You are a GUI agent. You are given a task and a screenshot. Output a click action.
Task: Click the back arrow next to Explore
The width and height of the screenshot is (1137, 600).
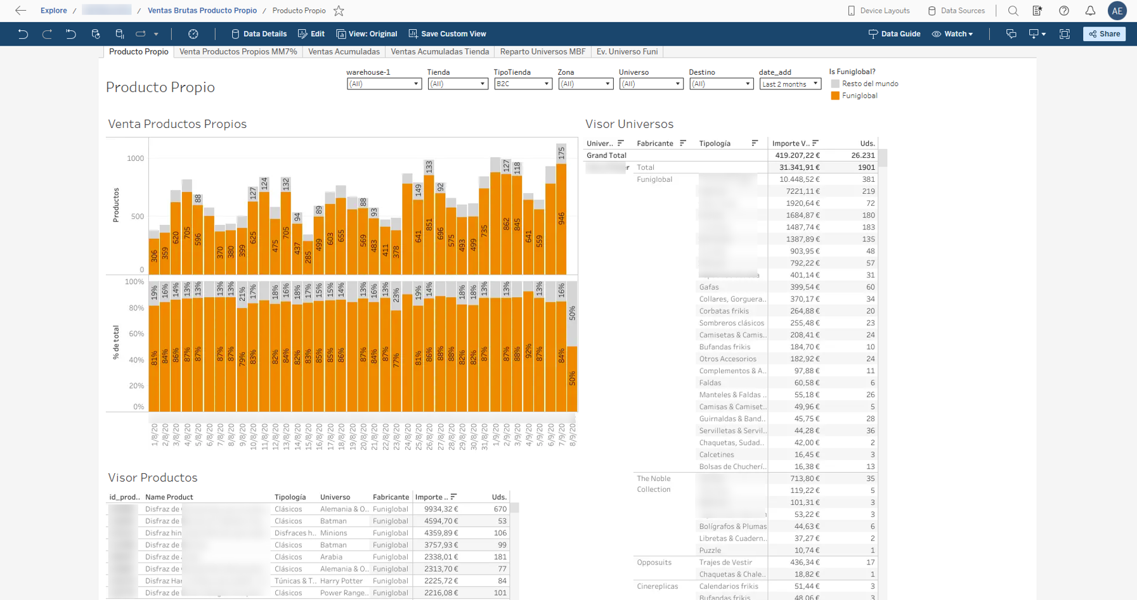tap(21, 11)
